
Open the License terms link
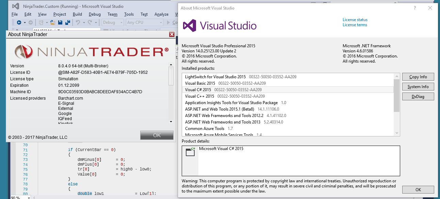tap(355, 25)
